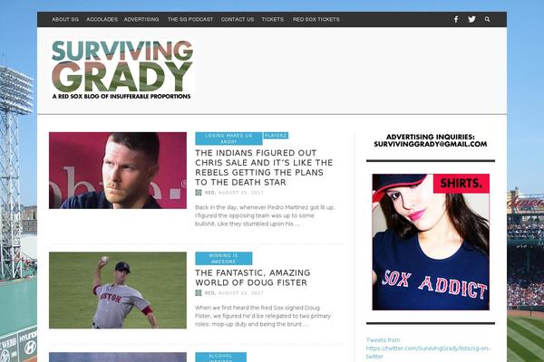Open the Tweets from SurvivingGrady Twitter list link

click(428, 348)
